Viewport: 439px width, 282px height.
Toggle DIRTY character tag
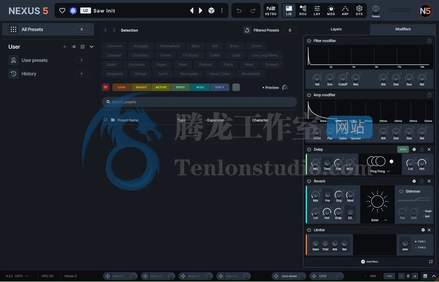click(219, 87)
